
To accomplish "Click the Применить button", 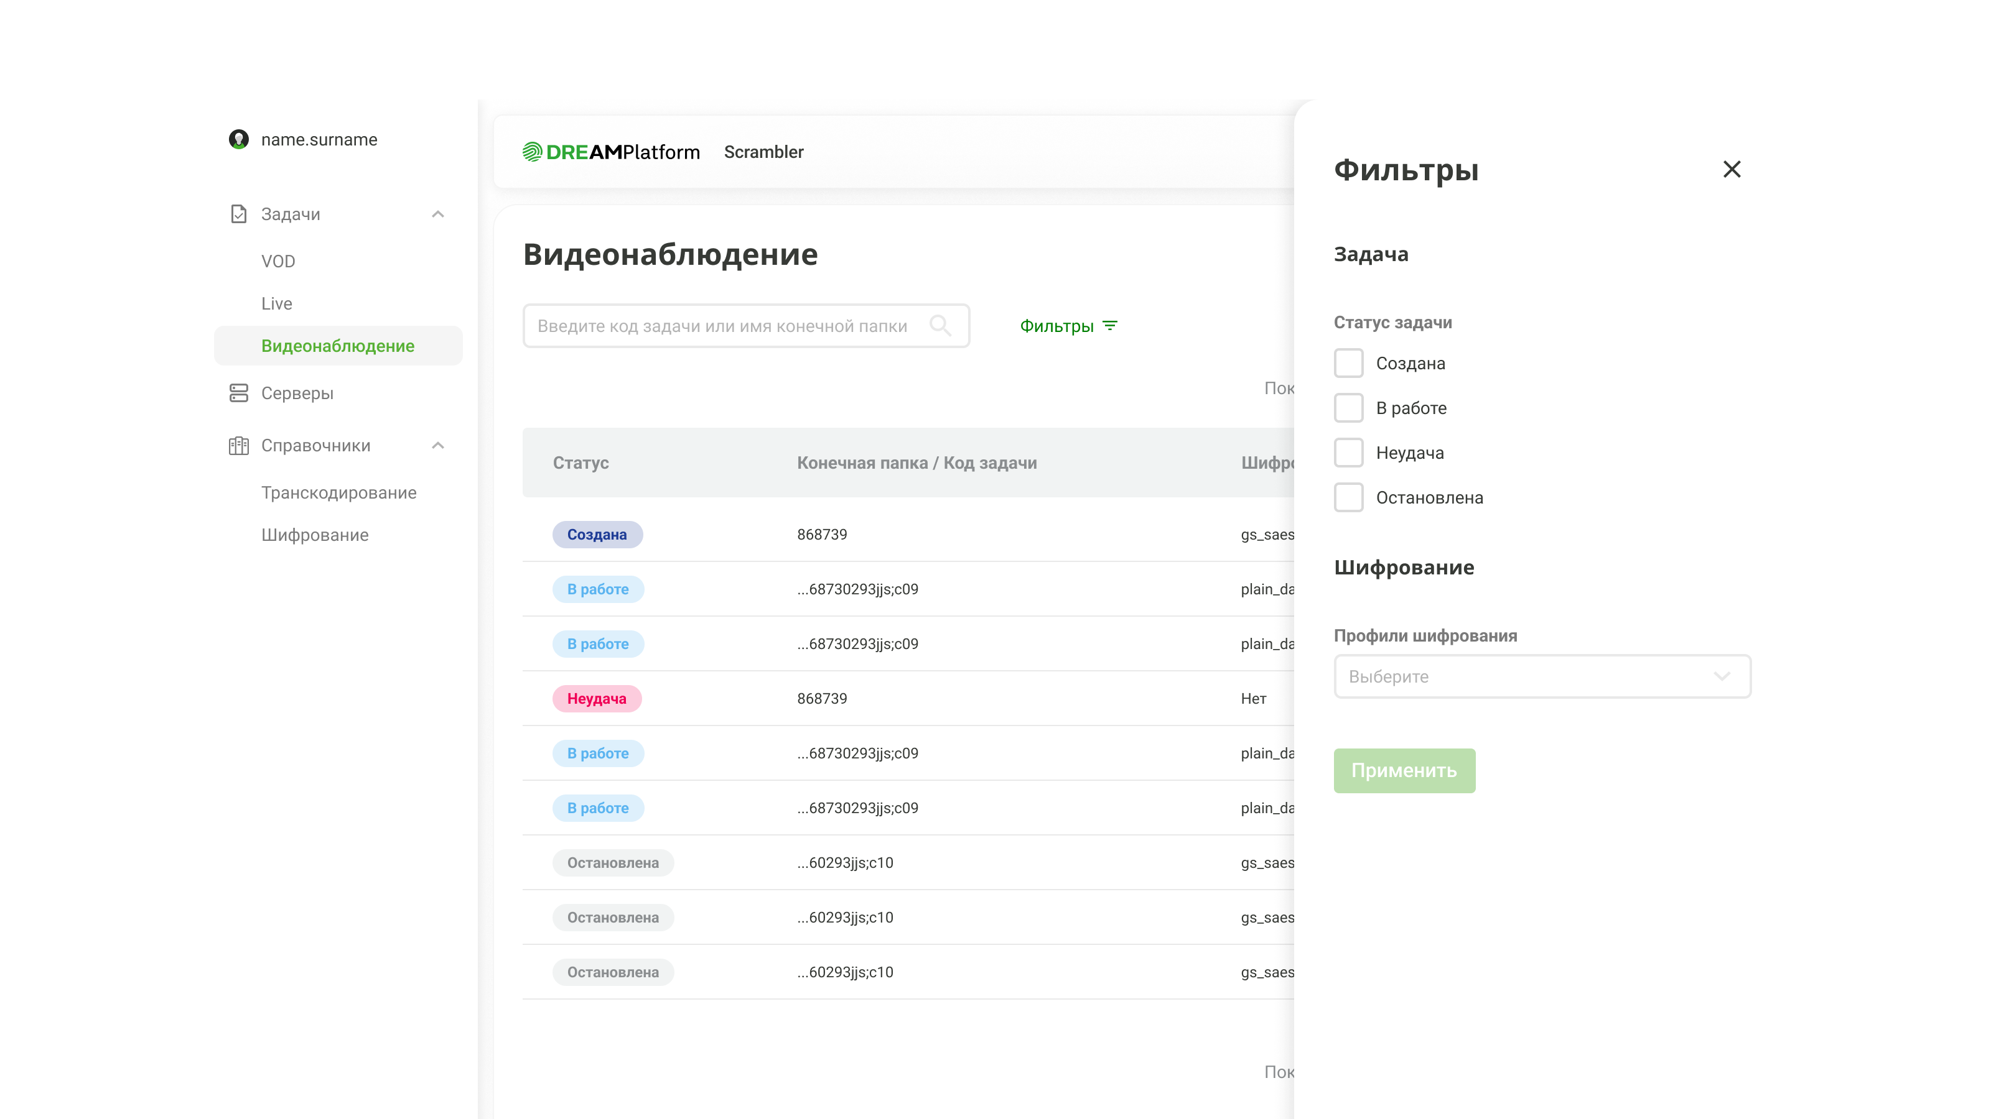I will point(1404,771).
